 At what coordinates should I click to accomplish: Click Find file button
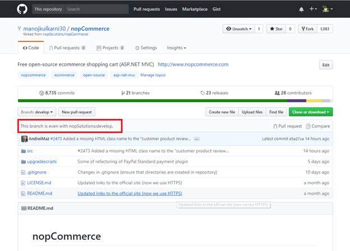277,112
